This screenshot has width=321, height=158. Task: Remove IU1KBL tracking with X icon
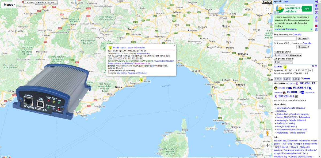pyautogui.click(x=313, y=66)
